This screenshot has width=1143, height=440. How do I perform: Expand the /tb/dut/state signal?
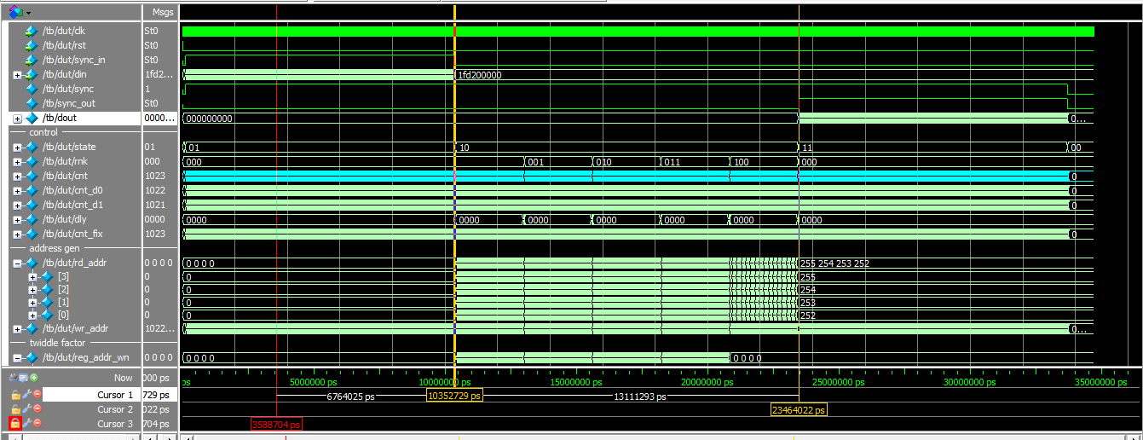point(18,148)
